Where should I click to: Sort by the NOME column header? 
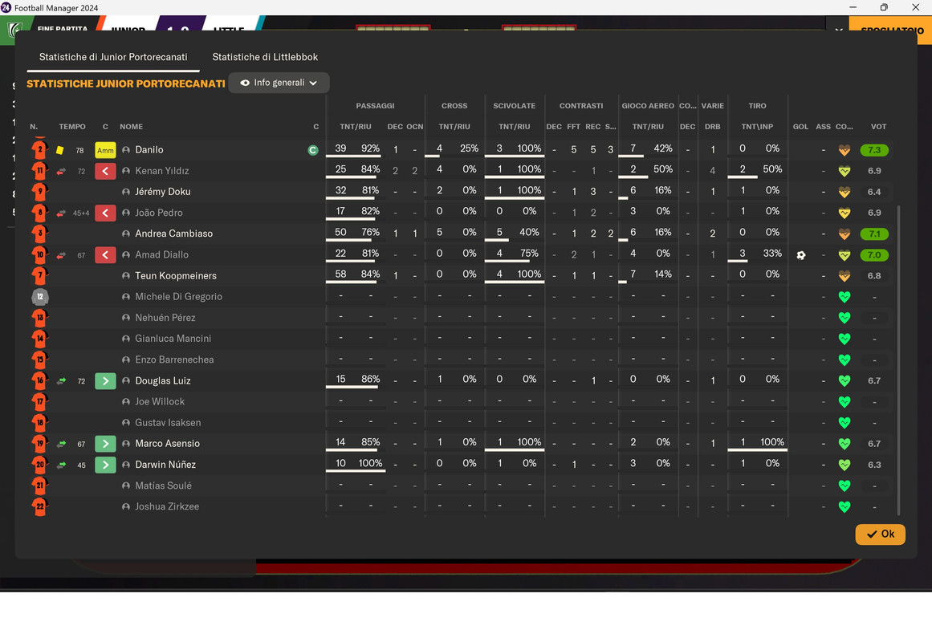click(132, 127)
